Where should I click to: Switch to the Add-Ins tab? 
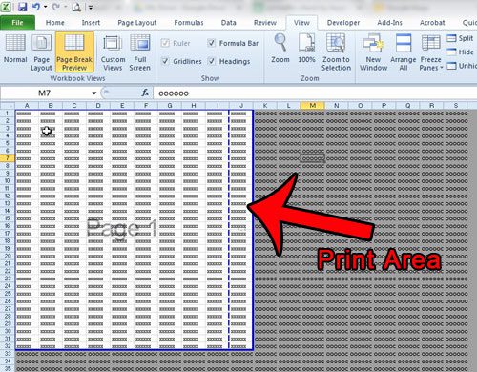[x=389, y=23]
